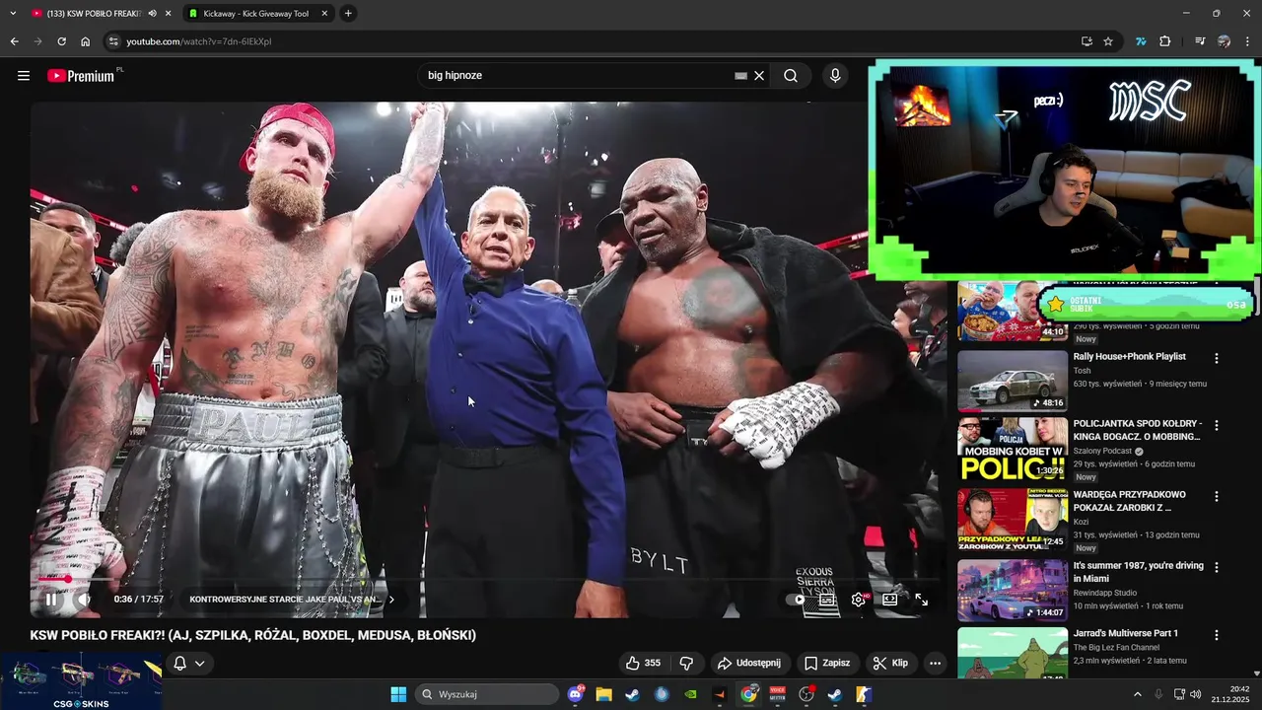The width and height of the screenshot is (1262, 710).
Task: Toggle the autoplay switch in player
Action: pyautogui.click(x=795, y=599)
